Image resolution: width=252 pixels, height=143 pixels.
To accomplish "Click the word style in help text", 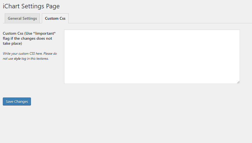I will point(17,59).
